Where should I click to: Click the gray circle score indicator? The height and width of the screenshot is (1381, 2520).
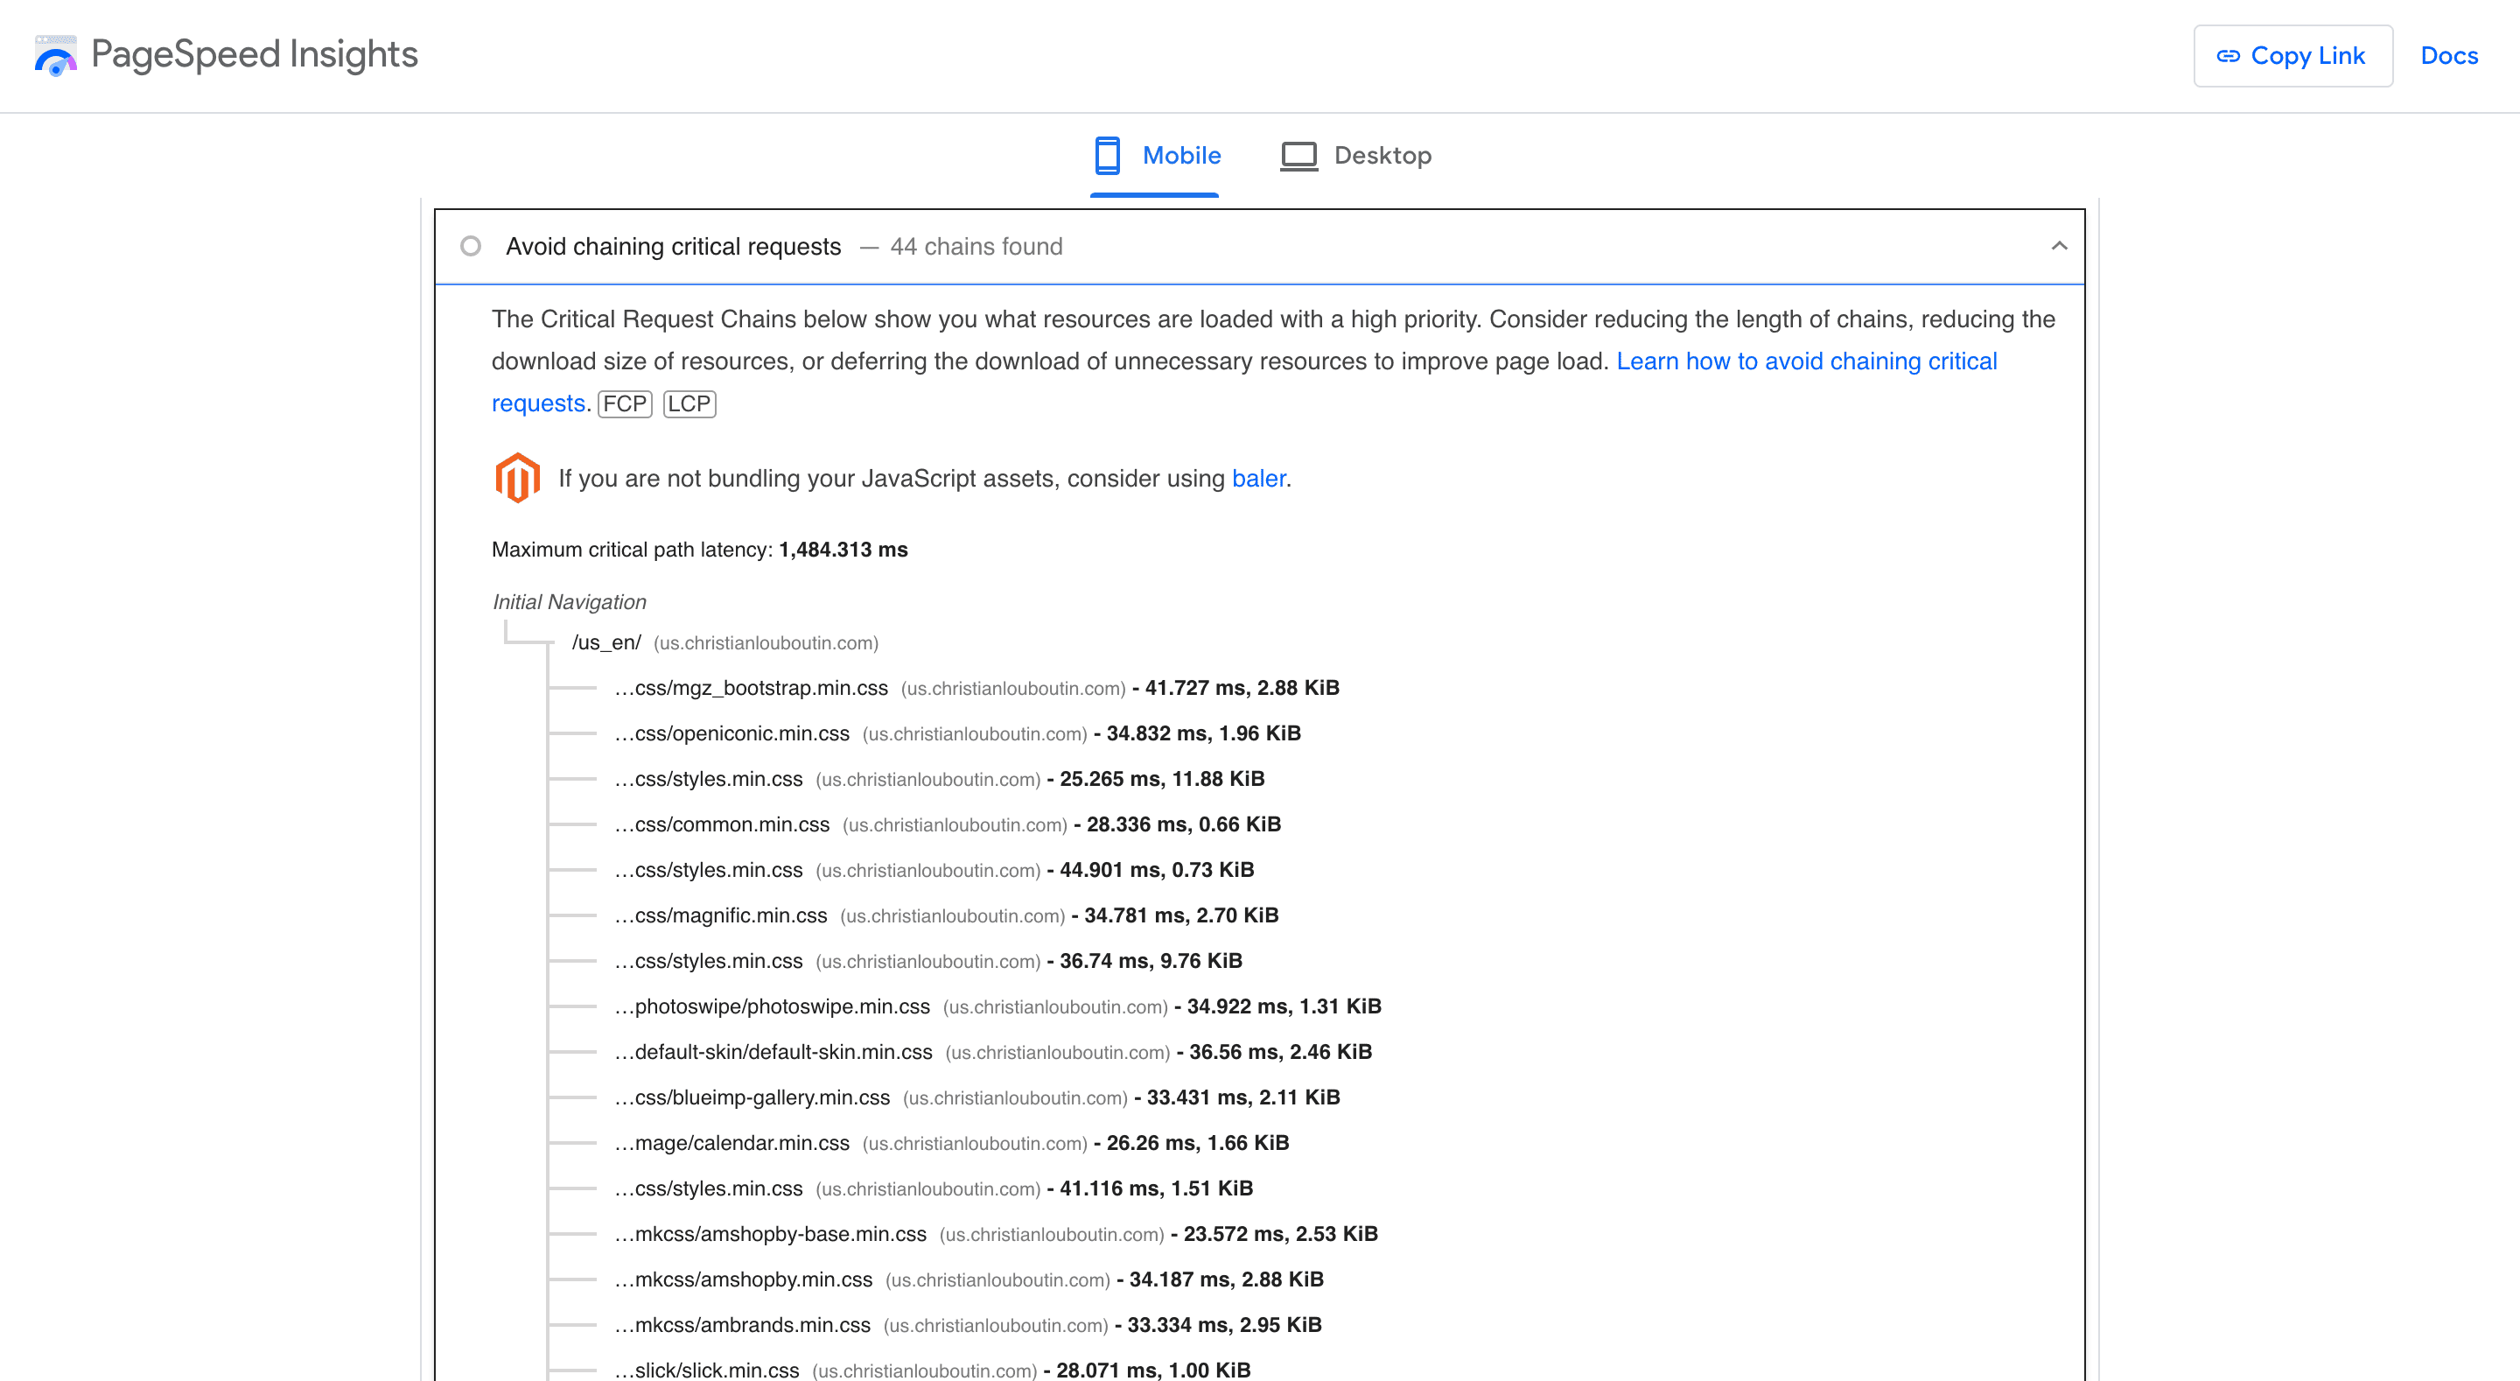(x=471, y=247)
